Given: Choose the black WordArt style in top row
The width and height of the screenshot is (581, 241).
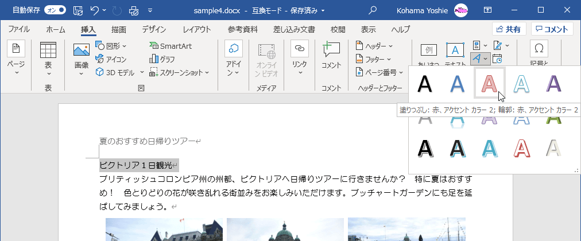Looking at the screenshot, I should pyautogui.click(x=425, y=83).
